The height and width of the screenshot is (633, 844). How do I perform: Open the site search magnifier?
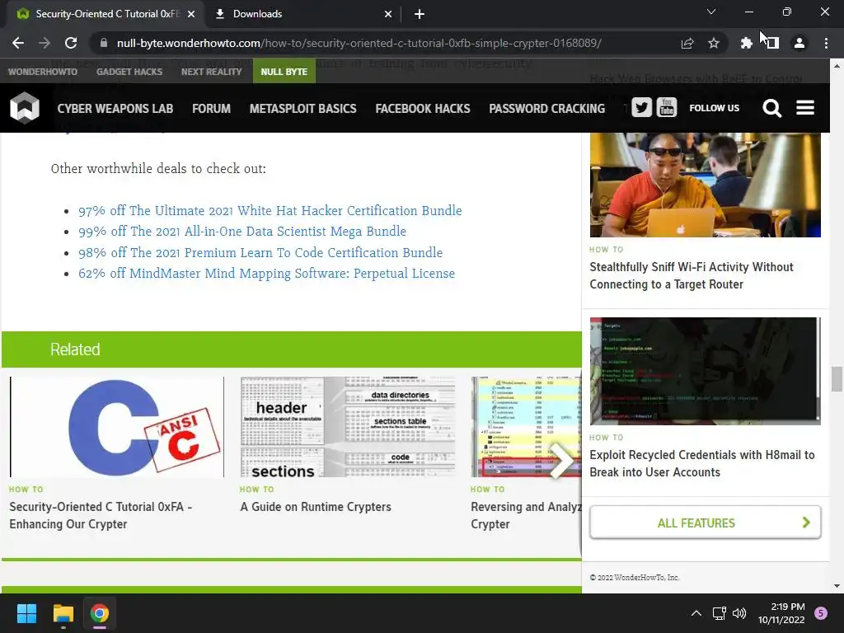point(771,108)
